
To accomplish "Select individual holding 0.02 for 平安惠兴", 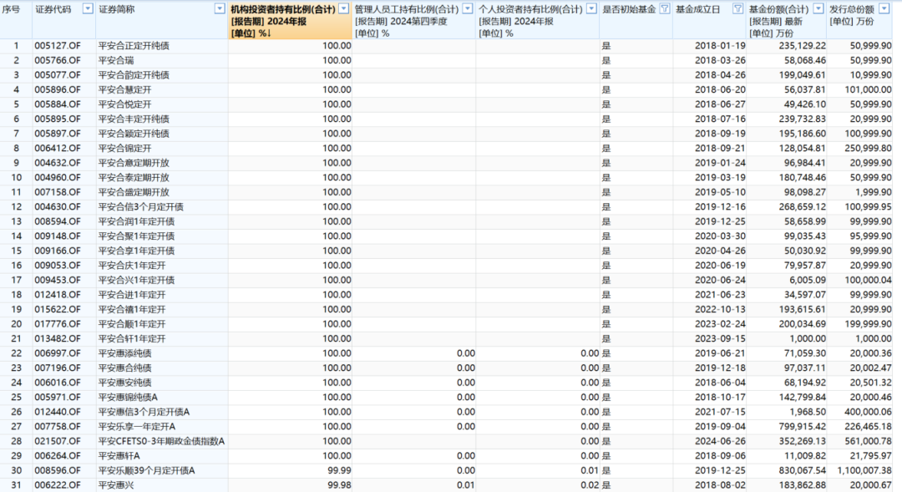I will point(589,485).
